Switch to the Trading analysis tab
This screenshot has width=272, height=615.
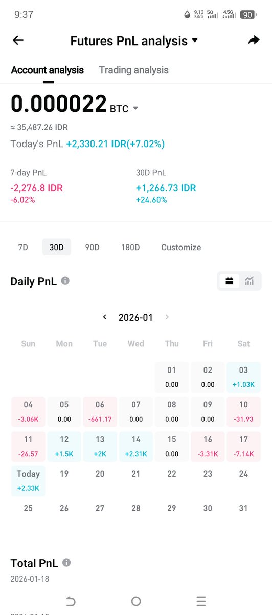[133, 70]
